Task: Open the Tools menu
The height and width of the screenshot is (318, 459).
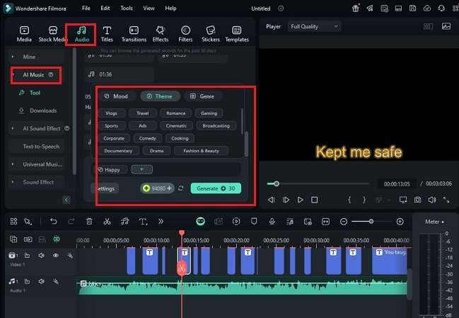Action: pos(127,8)
